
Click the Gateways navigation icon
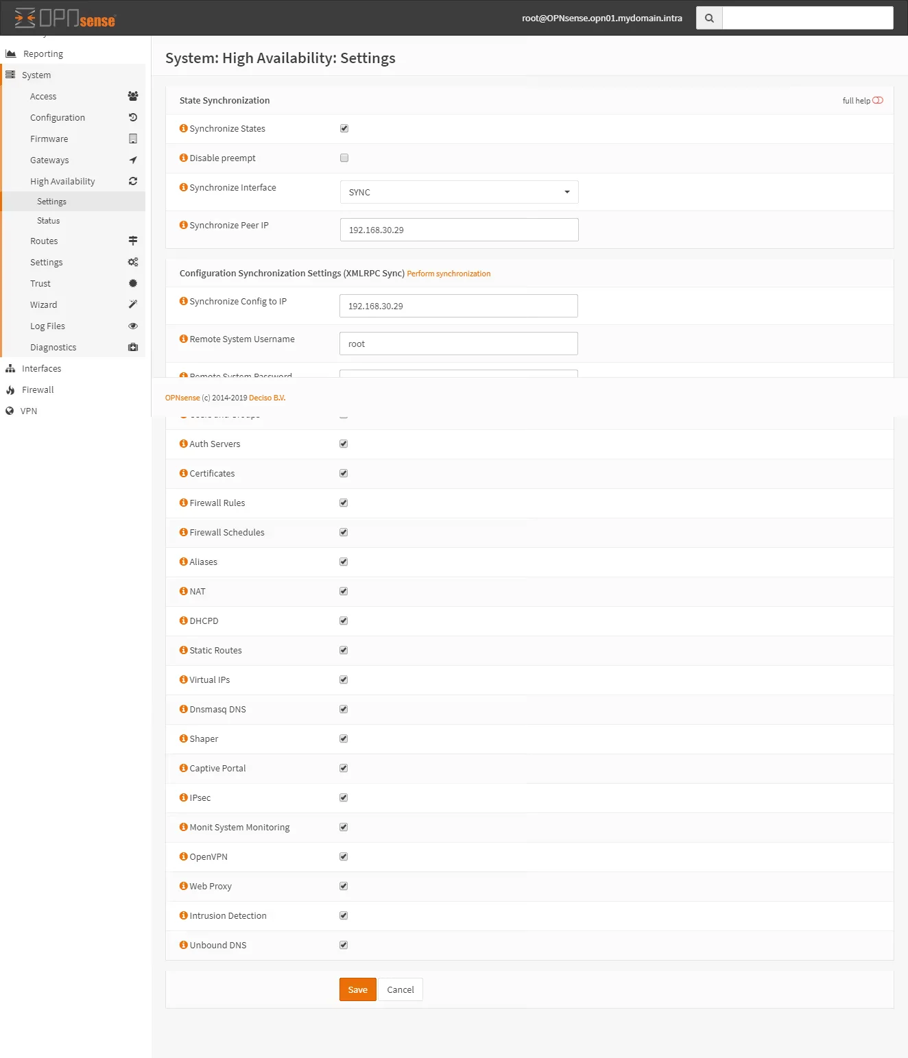(x=133, y=160)
